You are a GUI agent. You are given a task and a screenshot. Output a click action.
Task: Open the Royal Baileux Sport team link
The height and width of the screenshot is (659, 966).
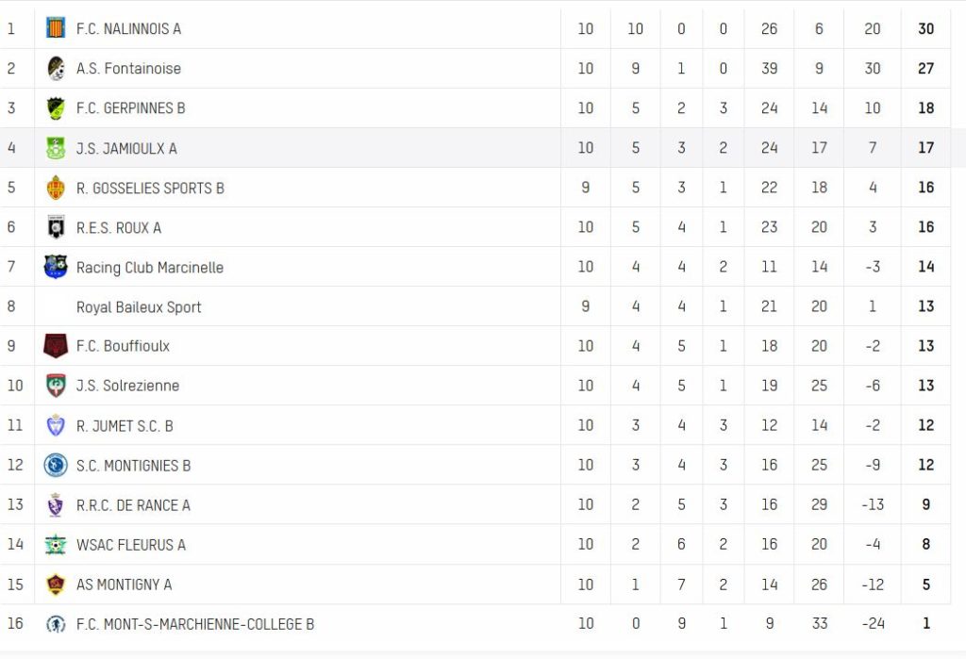coord(139,307)
